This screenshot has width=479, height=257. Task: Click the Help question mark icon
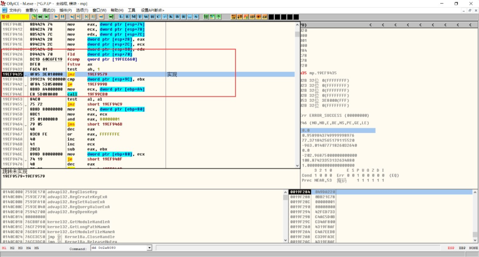(x=218, y=17)
